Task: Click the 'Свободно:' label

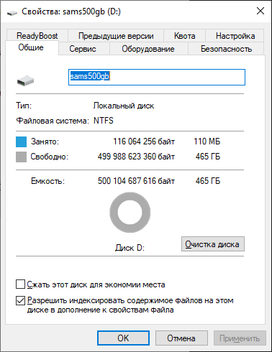Action: coord(50,157)
